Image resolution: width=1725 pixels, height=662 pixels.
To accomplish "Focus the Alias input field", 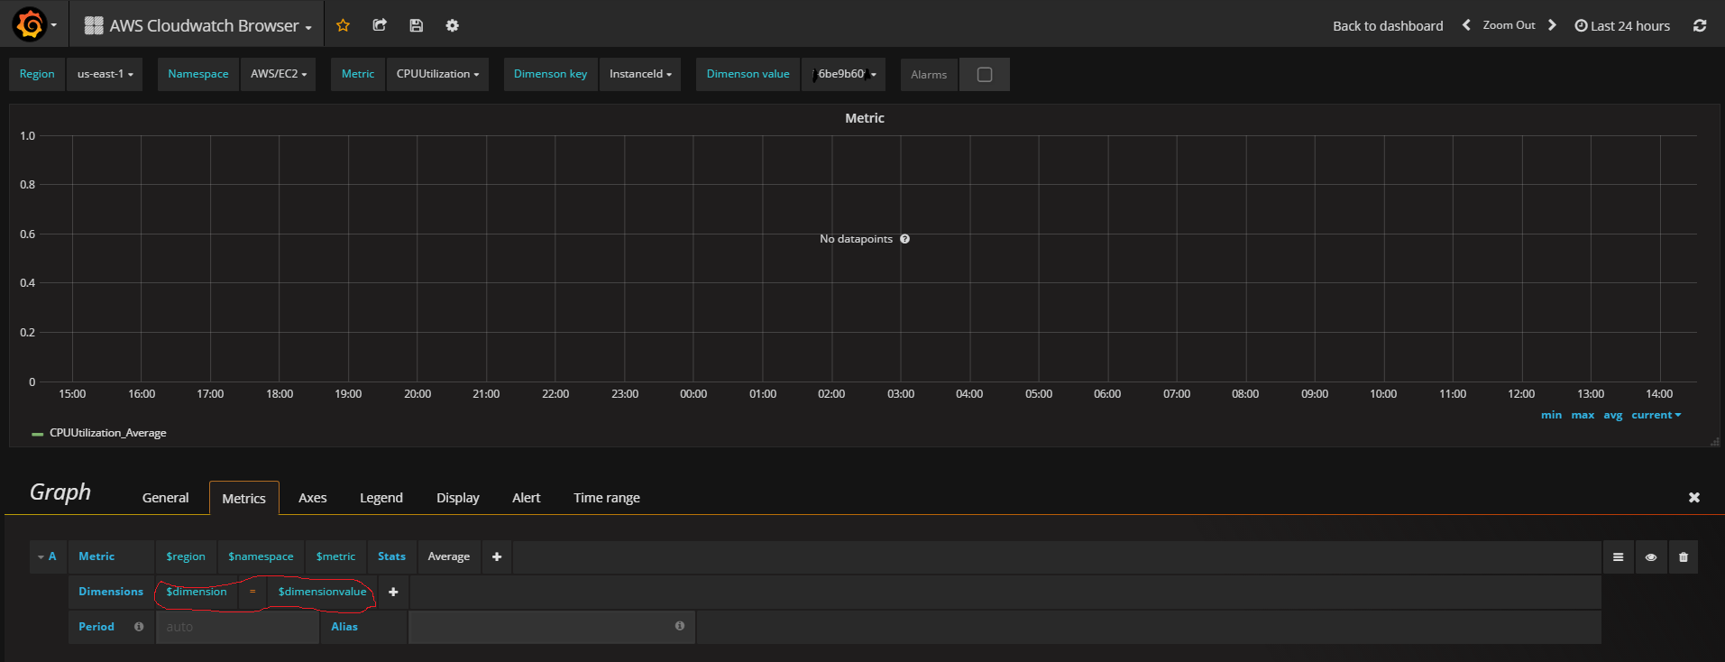I will tap(551, 627).
